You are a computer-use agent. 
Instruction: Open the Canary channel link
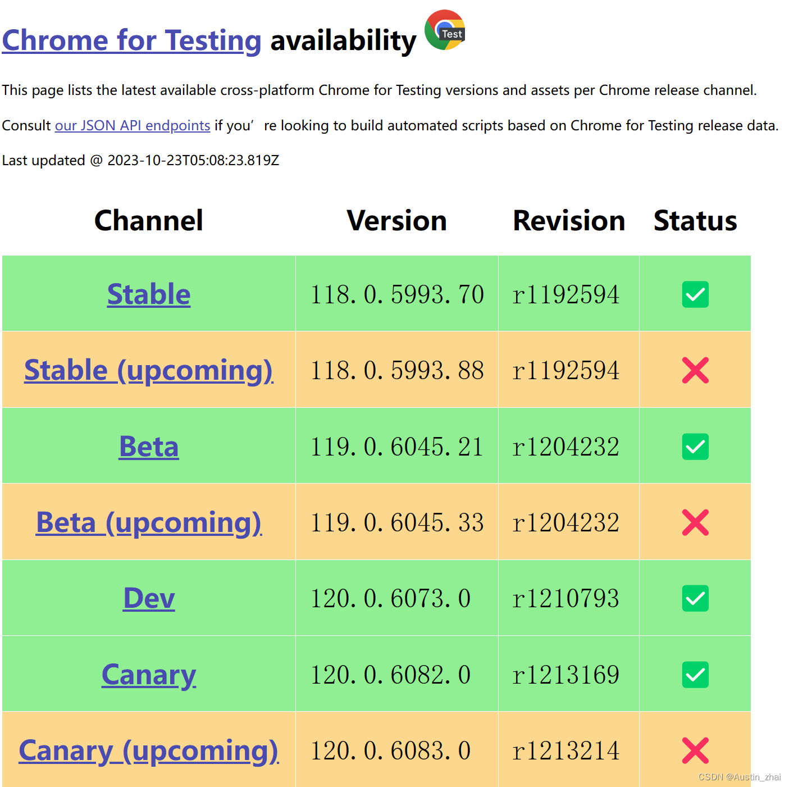(x=149, y=675)
